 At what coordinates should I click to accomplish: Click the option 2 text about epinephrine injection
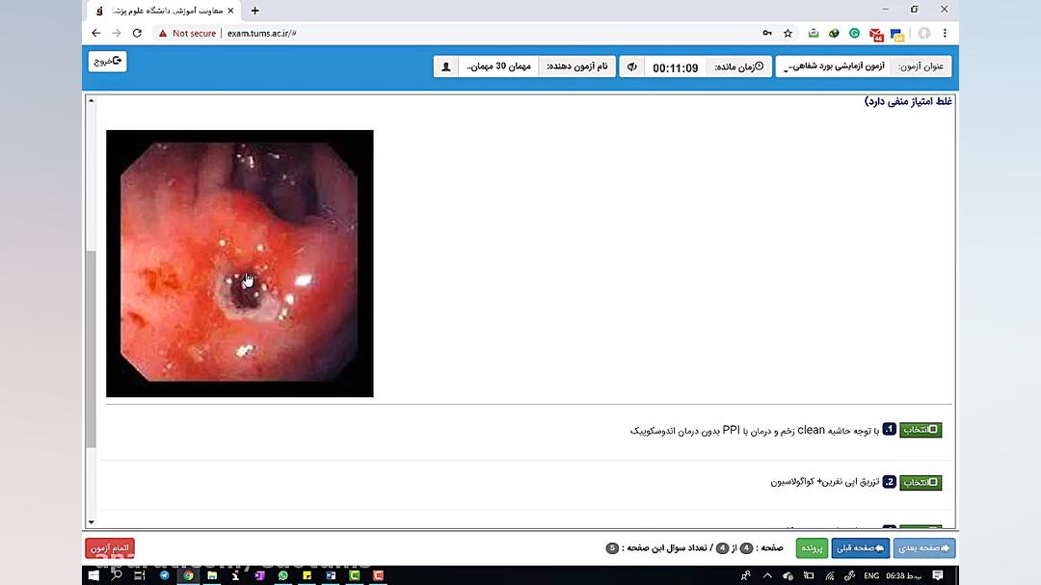[824, 482]
